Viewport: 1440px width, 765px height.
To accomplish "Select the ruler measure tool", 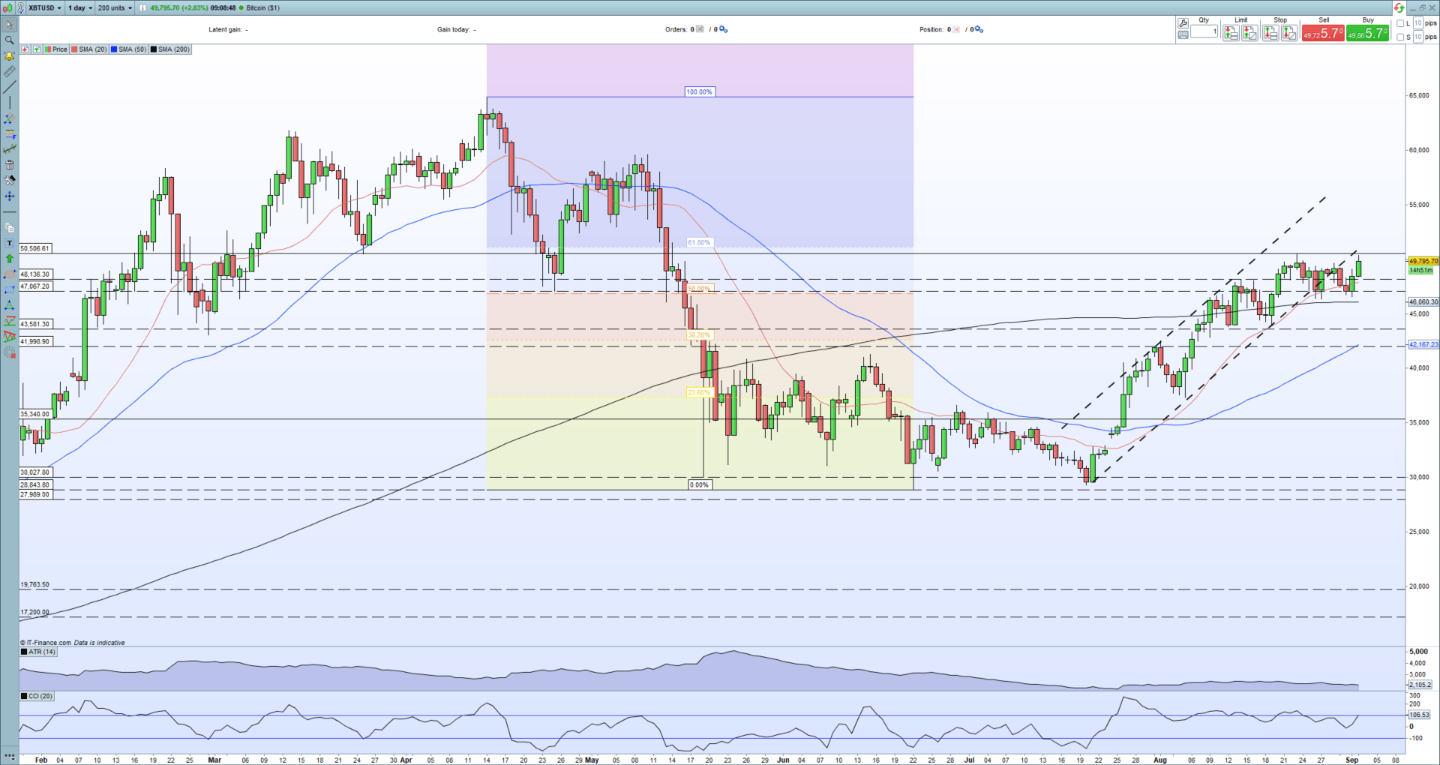I will coord(9,72).
